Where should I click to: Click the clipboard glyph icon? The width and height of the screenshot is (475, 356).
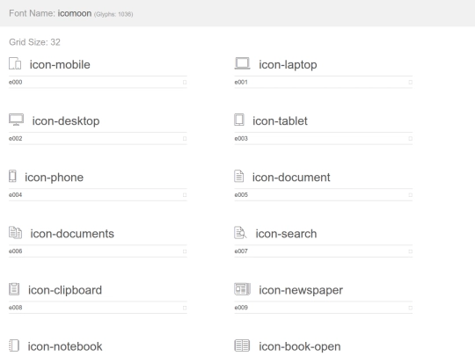pyautogui.click(x=14, y=289)
